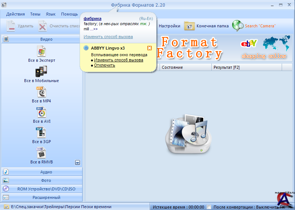Open Конечная папка output folder
Viewport: 295px width, 210px height.
click(190, 26)
